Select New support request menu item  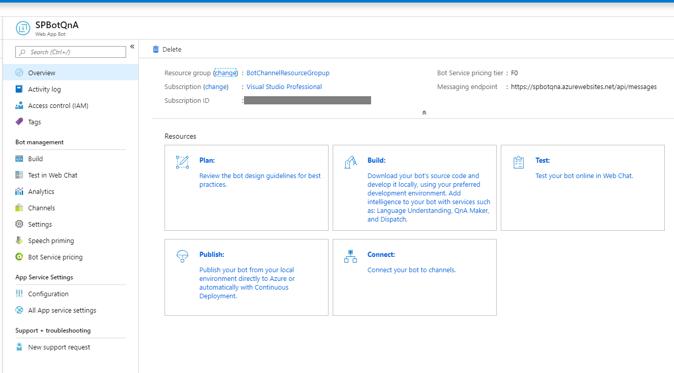[x=70, y=347]
